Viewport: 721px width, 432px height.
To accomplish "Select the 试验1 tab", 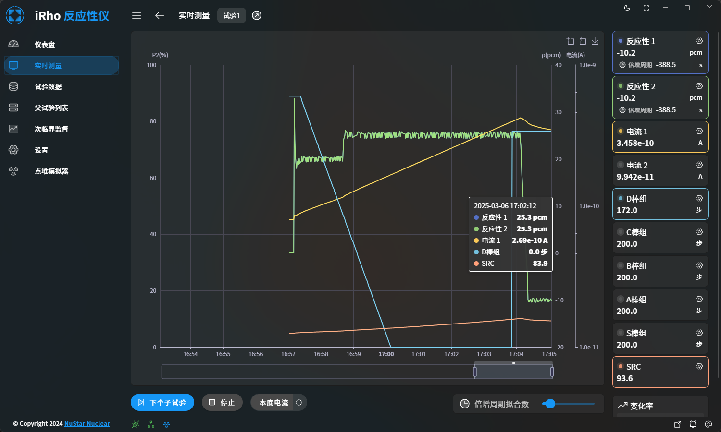I will (232, 15).
